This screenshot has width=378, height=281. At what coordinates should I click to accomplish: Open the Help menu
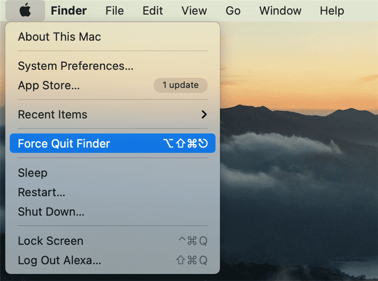click(x=332, y=11)
